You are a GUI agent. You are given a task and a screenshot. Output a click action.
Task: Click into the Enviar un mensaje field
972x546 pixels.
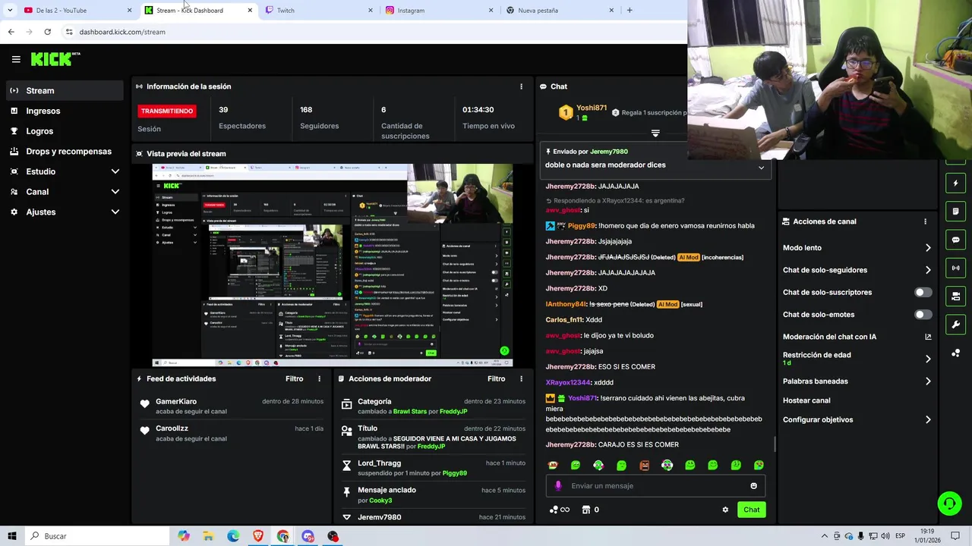pyautogui.click(x=655, y=486)
